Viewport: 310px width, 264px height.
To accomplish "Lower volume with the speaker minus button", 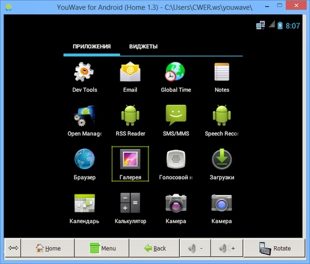I will click(195, 248).
